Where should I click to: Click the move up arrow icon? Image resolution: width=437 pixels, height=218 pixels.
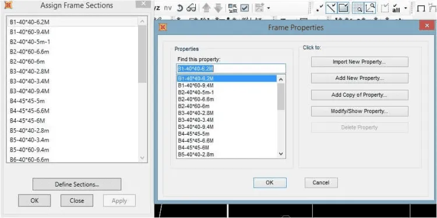[x=206, y=8]
